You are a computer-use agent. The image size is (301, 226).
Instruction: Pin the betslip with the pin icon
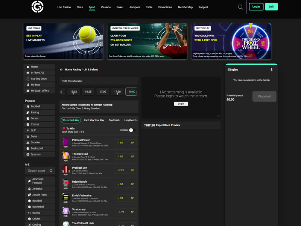coord(271,70)
